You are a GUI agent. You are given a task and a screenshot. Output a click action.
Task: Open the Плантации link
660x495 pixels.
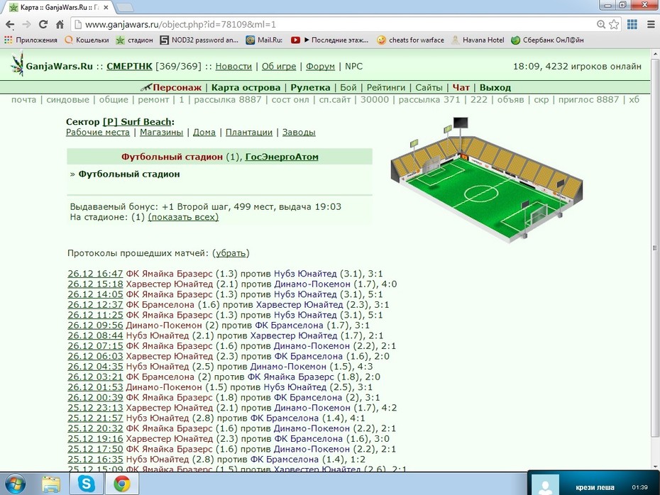(249, 133)
